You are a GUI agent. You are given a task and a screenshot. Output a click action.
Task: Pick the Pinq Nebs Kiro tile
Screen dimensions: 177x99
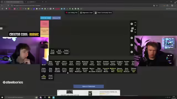pos(50,70)
